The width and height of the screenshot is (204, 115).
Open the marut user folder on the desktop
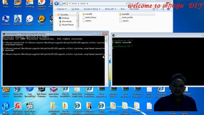click(6, 4)
